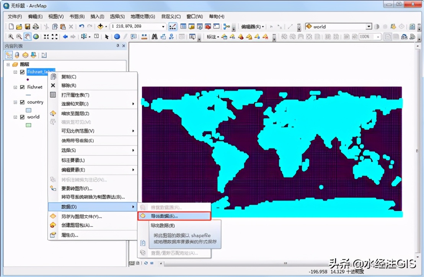Uncheck the fishnet line layer checkbox

point(22,87)
